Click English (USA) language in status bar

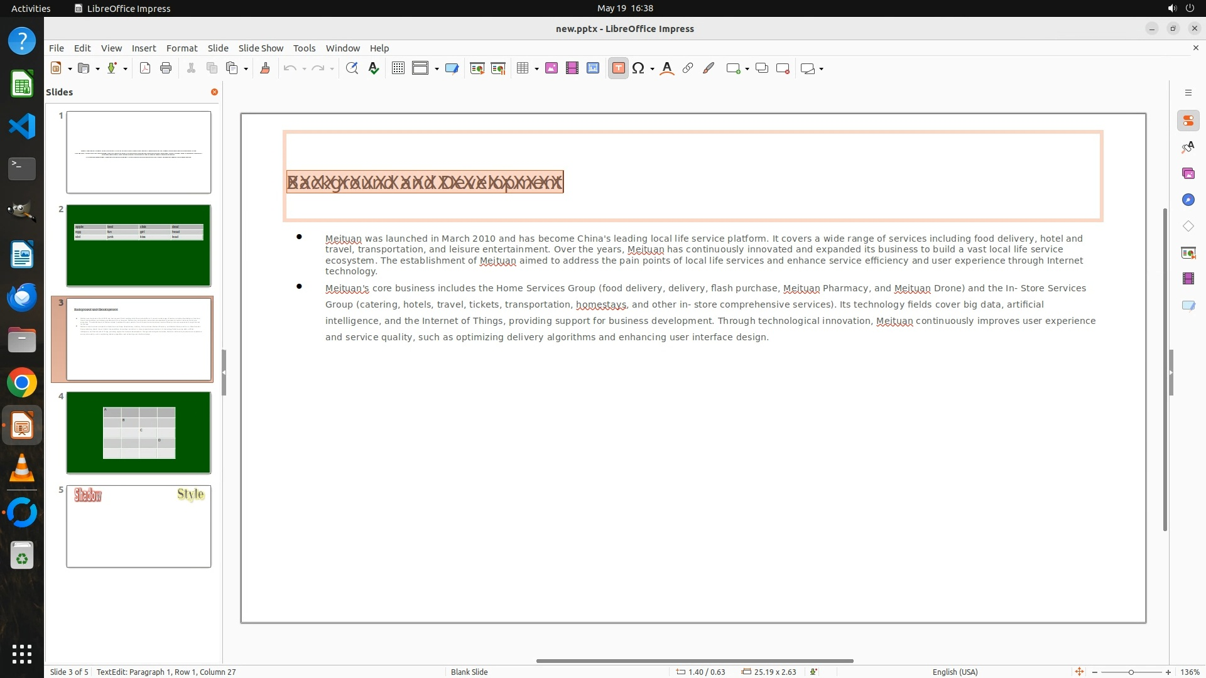[955, 672]
